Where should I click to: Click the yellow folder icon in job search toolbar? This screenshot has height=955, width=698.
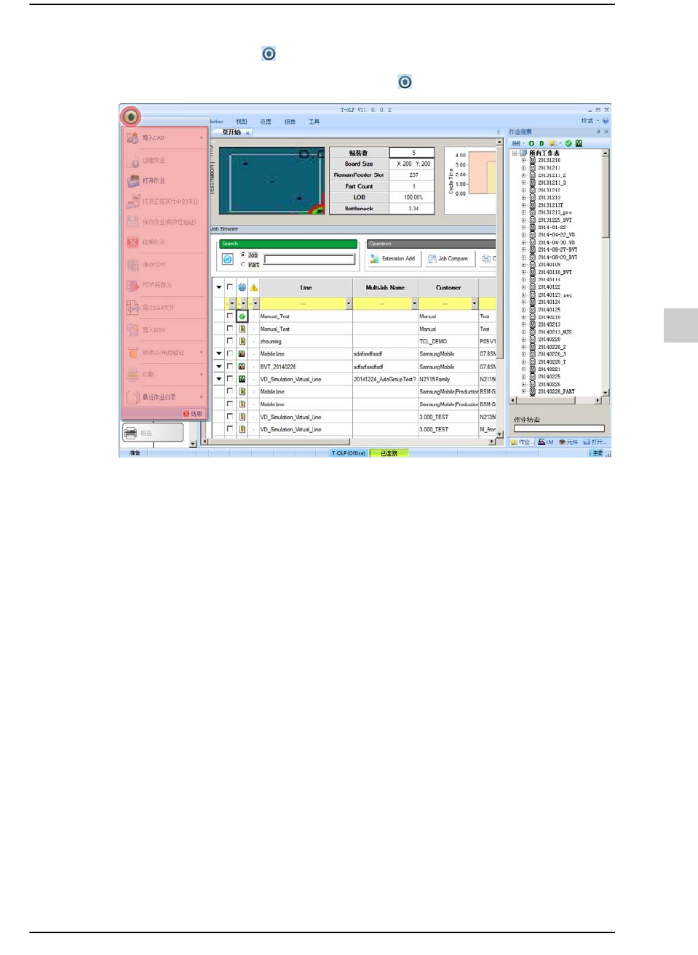tap(553, 143)
